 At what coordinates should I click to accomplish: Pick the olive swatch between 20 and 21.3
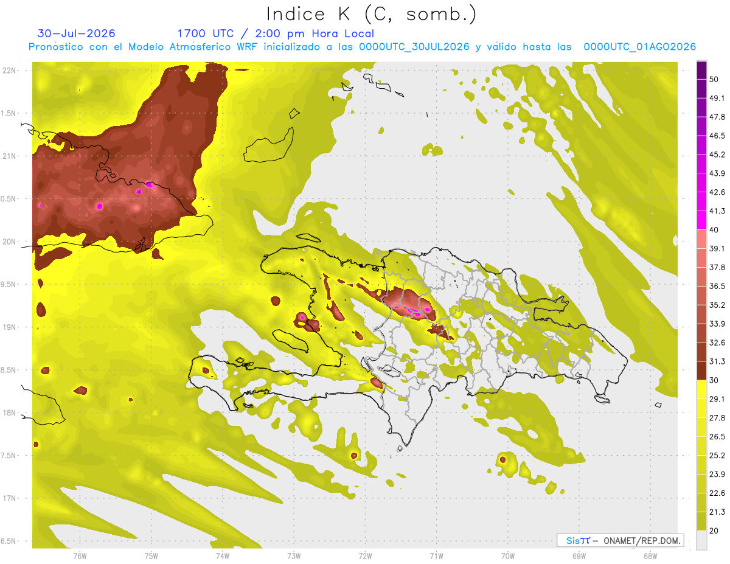701,521
